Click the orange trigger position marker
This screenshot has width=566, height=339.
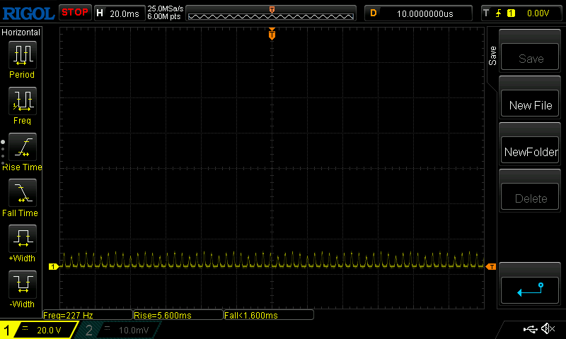point(272,35)
